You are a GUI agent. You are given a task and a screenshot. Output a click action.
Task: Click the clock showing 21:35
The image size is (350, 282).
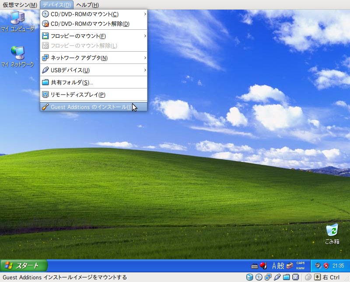(x=338, y=266)
